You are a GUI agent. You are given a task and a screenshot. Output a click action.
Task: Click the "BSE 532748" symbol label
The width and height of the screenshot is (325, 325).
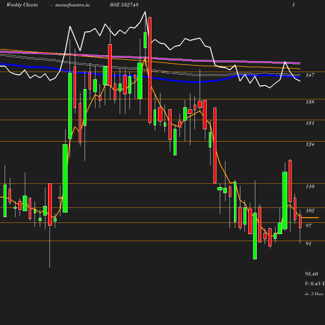(x=124, y=5)
